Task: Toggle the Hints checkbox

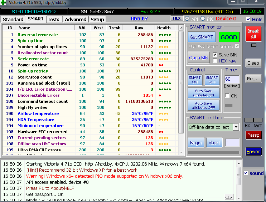Action: click(x=248, y=19)
